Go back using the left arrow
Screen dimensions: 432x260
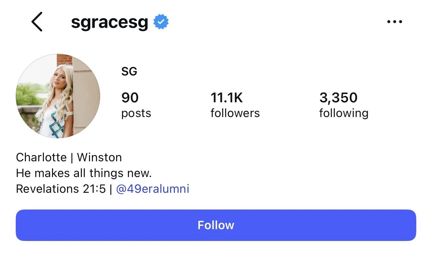[x=37, y=22]
